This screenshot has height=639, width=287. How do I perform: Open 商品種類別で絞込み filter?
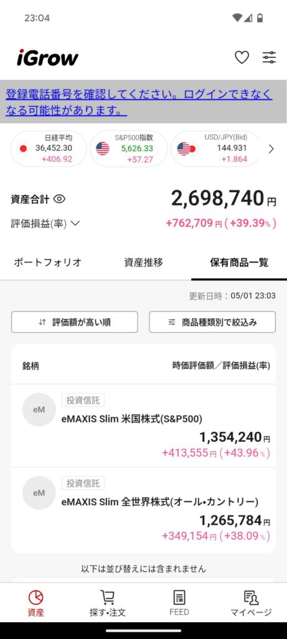(x=212, y=322)
